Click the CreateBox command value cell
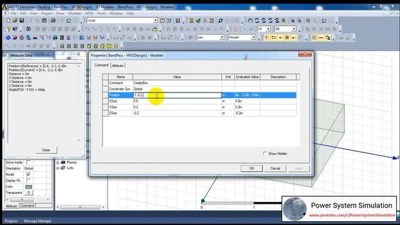This screenshot has width=400, height=225. pos(177,83)
